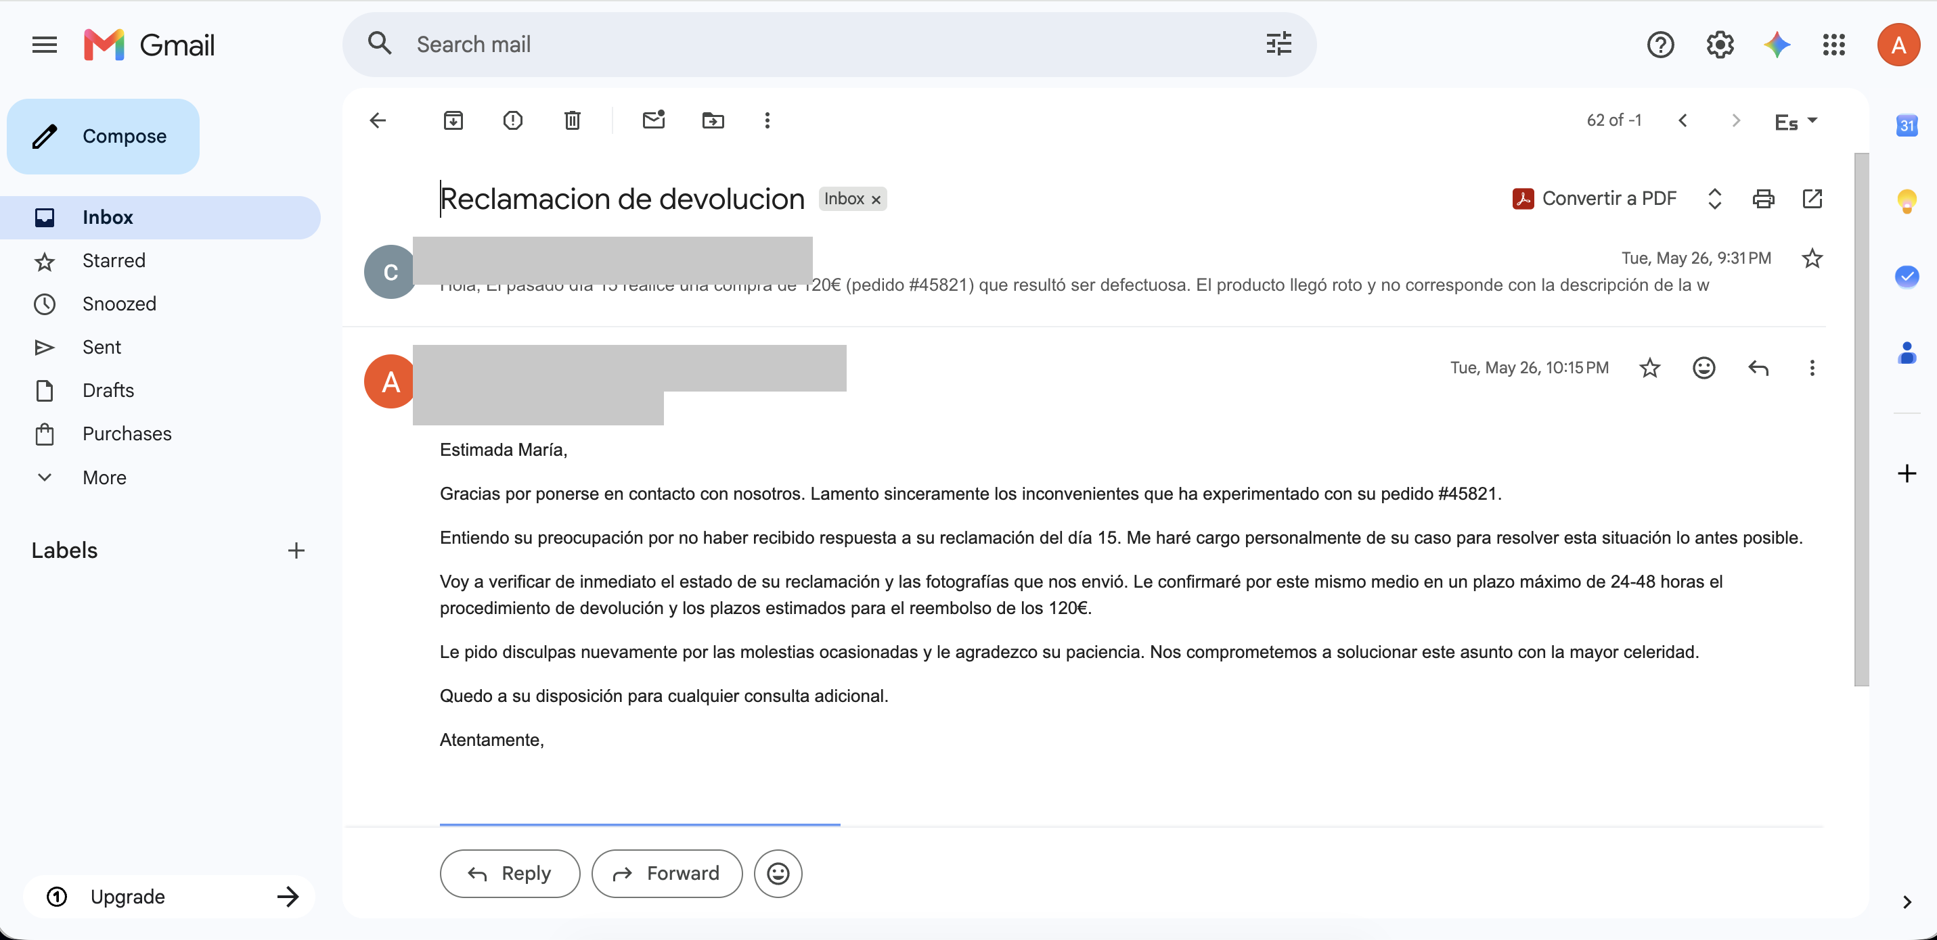Viewport: 1937px width, 940px height.
Task: Click the Gmail logo
Action: pyautogui.click(x=150, y=45)
